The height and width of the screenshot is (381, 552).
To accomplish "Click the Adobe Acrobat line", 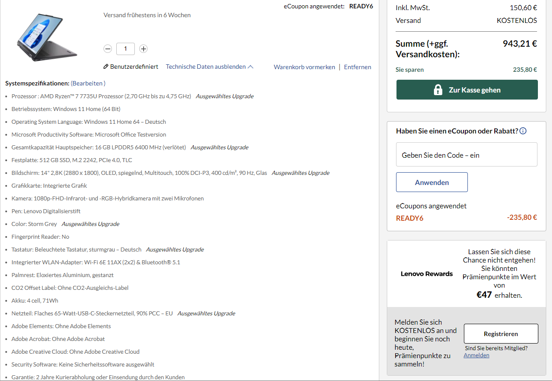I will 58,339.
